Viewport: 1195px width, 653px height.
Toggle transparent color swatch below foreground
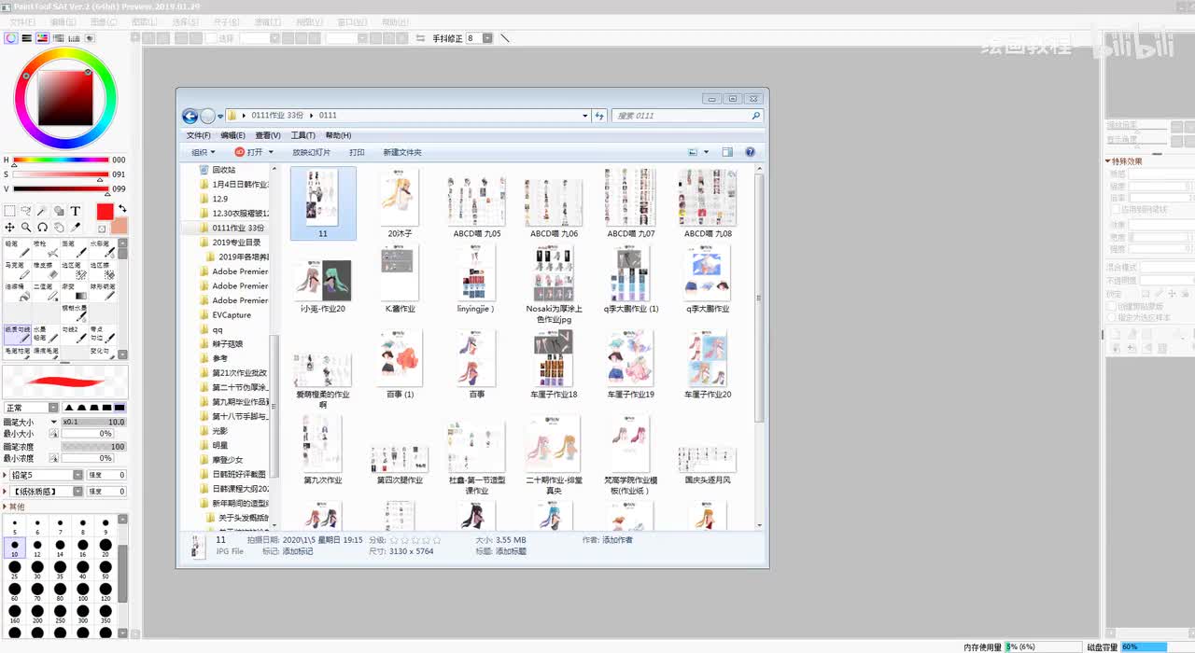click(102, 229)
